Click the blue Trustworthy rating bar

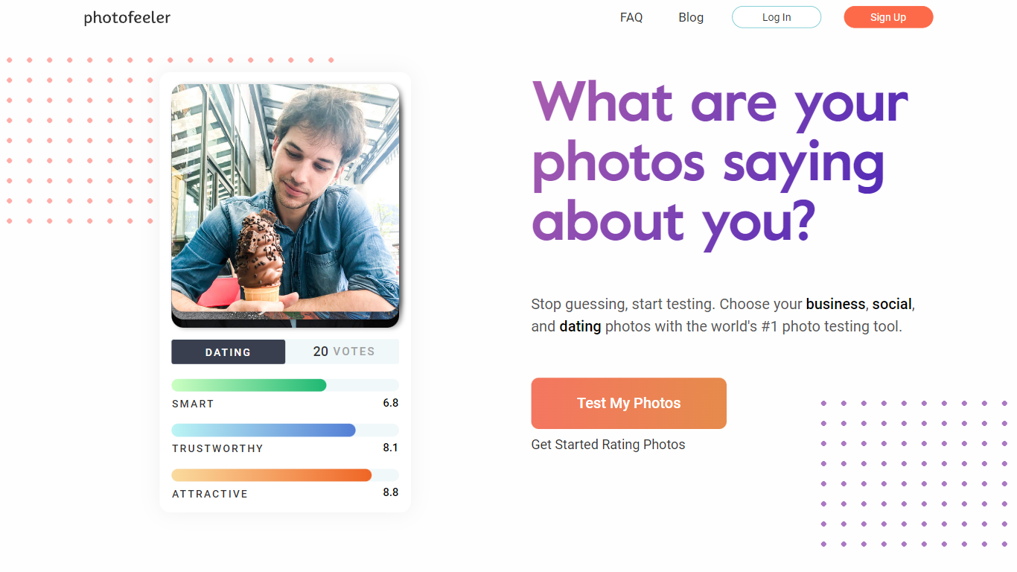coord(264,430)
